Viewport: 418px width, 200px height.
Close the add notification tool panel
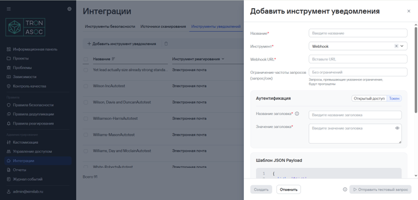pyautogui.click(x=409, y=11)
